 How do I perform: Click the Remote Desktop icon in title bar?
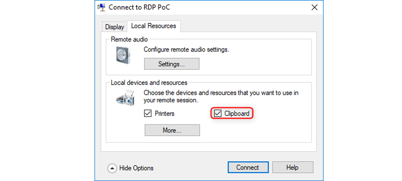101,7
